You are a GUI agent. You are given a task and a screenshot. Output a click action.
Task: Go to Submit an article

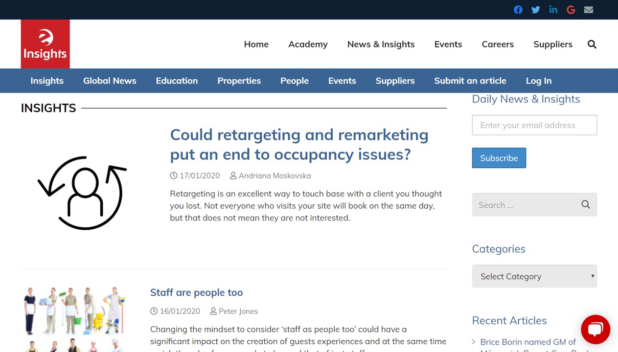(470, 81)
